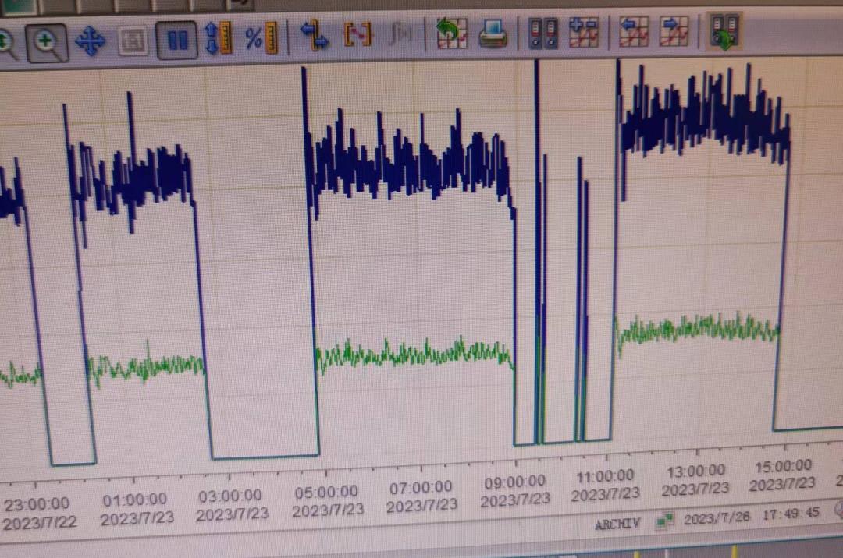The height and width of the screenshot is (558, 843).
Task: Click the narrow blue spike just after 09:00
Action: coord(536,253)
